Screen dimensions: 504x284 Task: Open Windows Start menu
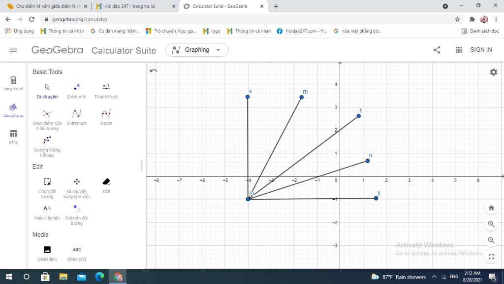(x=9, y=277)
